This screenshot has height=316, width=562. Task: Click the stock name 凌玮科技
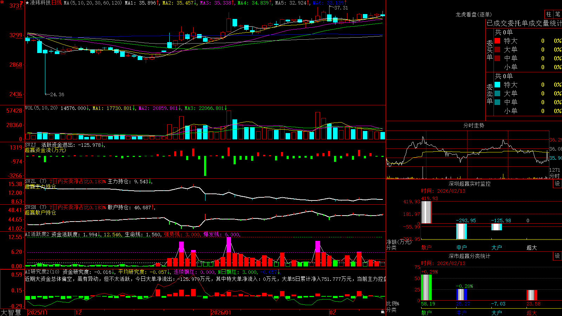coord(40,3)
